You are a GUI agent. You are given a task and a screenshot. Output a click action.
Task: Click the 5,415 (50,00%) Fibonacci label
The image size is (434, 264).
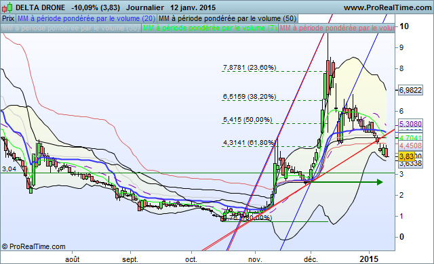pos(248,120)
